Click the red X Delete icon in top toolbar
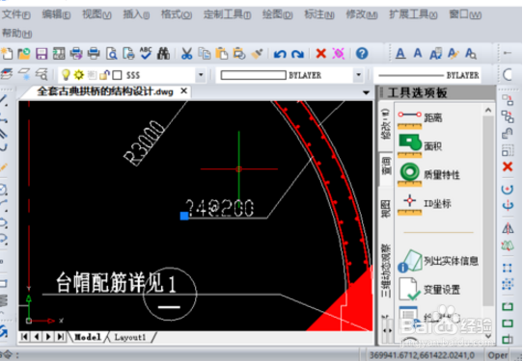The image size is (523, 361). (x=321, y=53)
